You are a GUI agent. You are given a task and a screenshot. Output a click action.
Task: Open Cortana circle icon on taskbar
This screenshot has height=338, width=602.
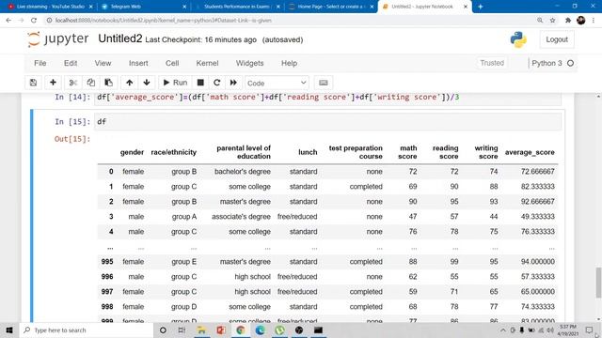coord(163,330)
